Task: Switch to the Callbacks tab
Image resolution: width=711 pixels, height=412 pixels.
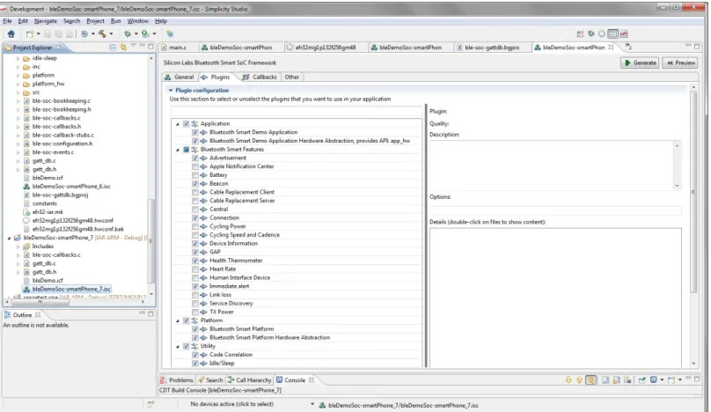Action: pyautogui.click(x=260, y=77)
